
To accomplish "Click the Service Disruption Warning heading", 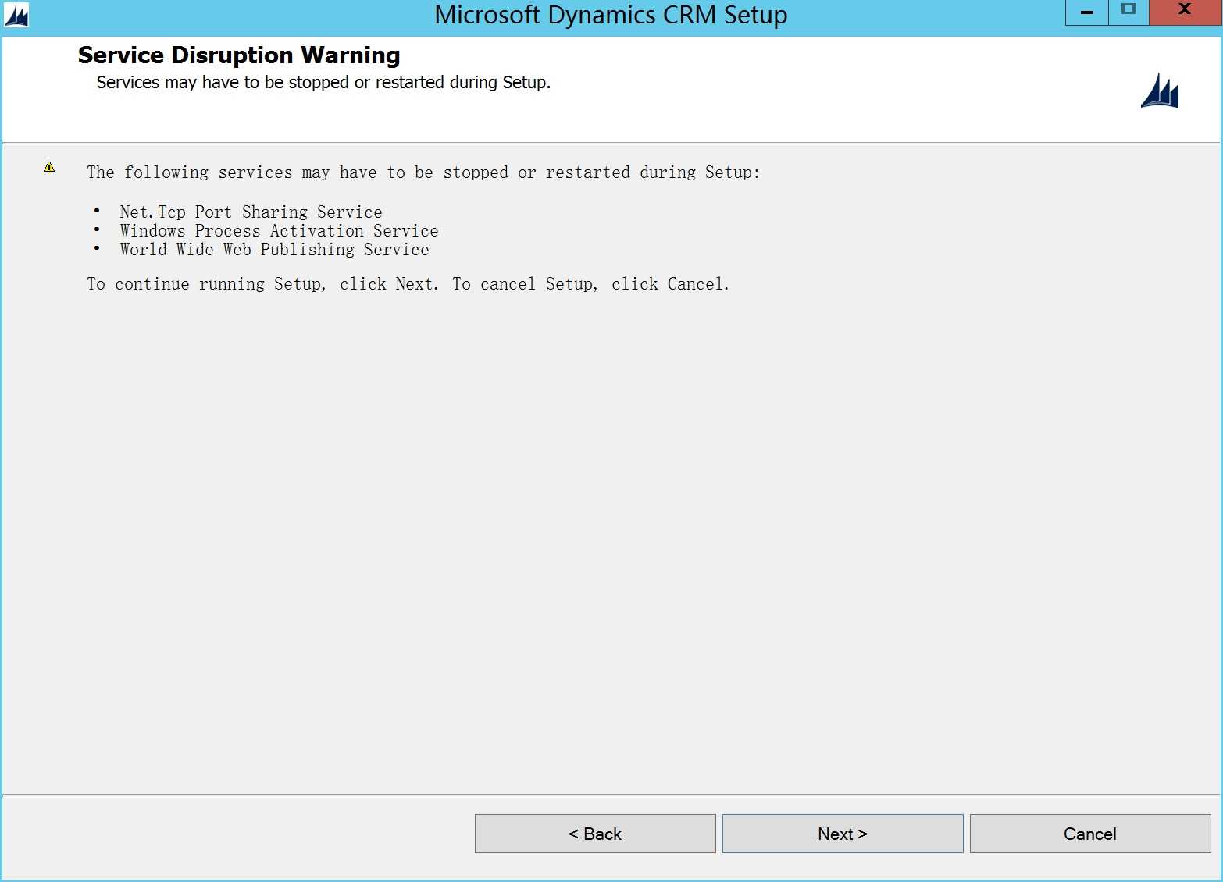I will pyautogui.click(x=239, y=55).
